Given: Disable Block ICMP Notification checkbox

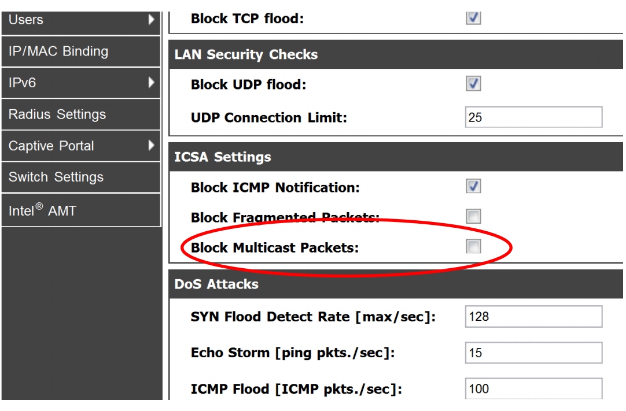Looking at the screenshot, I should (x=473, y=187).
